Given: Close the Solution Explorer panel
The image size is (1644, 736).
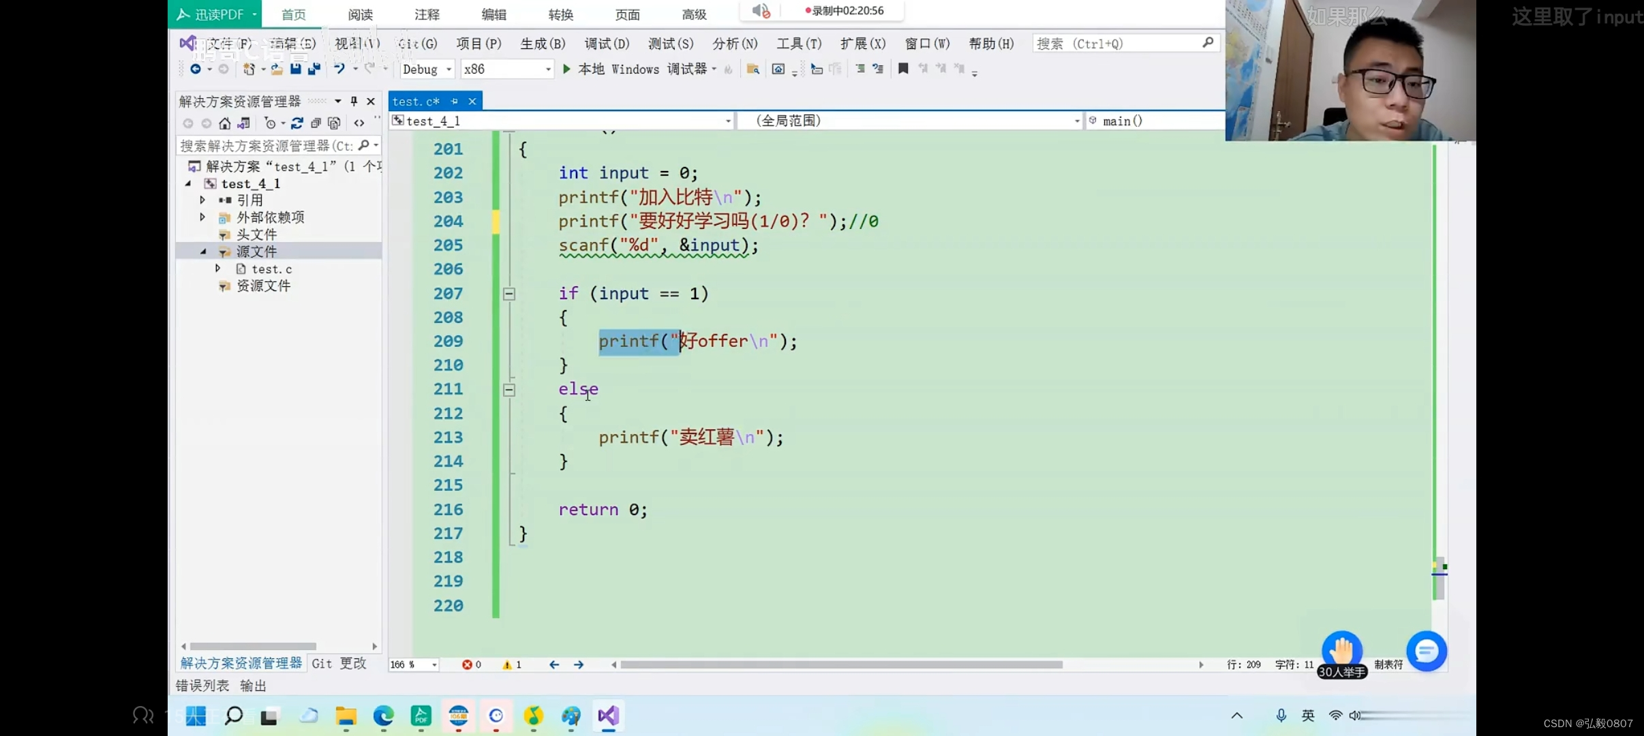Looking at the screenshot, I should [371, 102].
